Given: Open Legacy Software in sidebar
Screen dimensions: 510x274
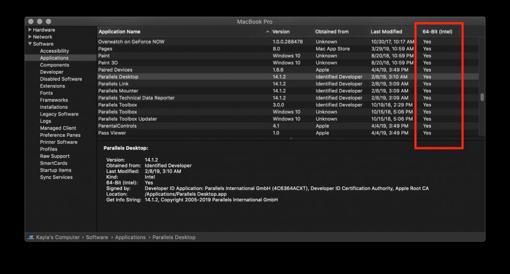Looking at the screenshot, I should pos(59,114).
